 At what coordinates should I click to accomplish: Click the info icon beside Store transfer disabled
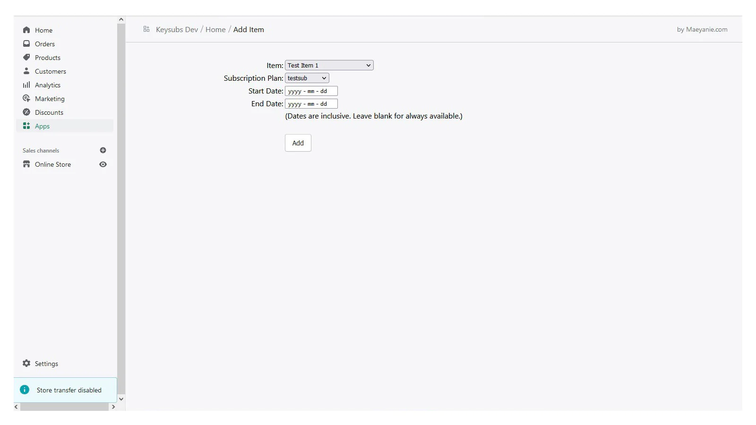(x=25, y=390)
